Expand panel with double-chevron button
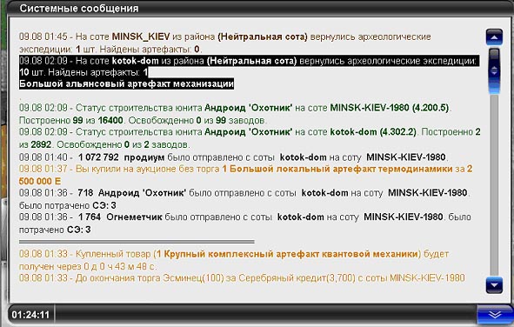514x327 pixels. click(x=494, y=315)
